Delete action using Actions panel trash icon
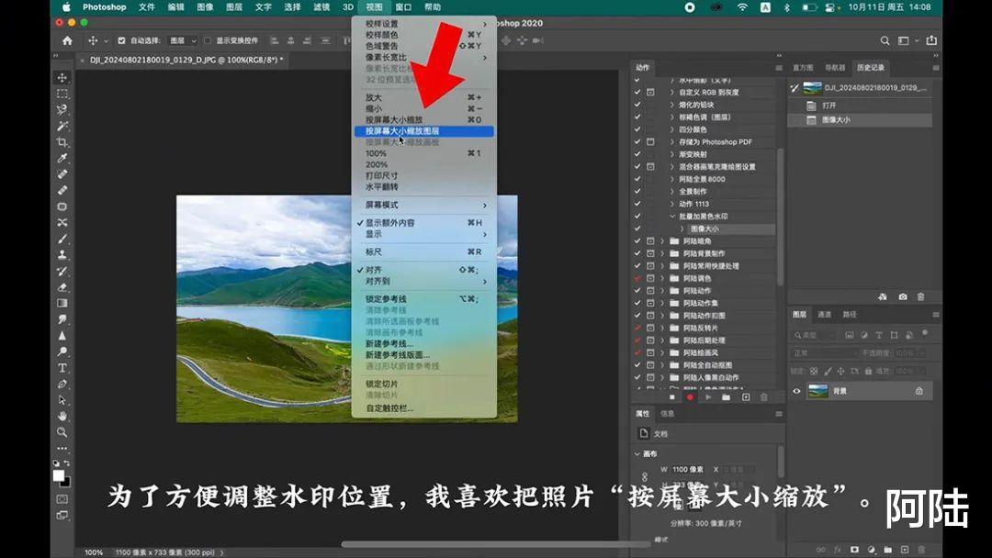This screenshot has width=992, height=558. pyautogui.click(x=763, y=397)
